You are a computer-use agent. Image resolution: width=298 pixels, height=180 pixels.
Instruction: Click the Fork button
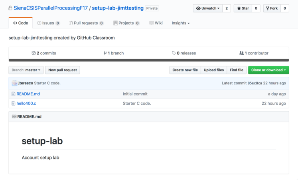point(272,8)
